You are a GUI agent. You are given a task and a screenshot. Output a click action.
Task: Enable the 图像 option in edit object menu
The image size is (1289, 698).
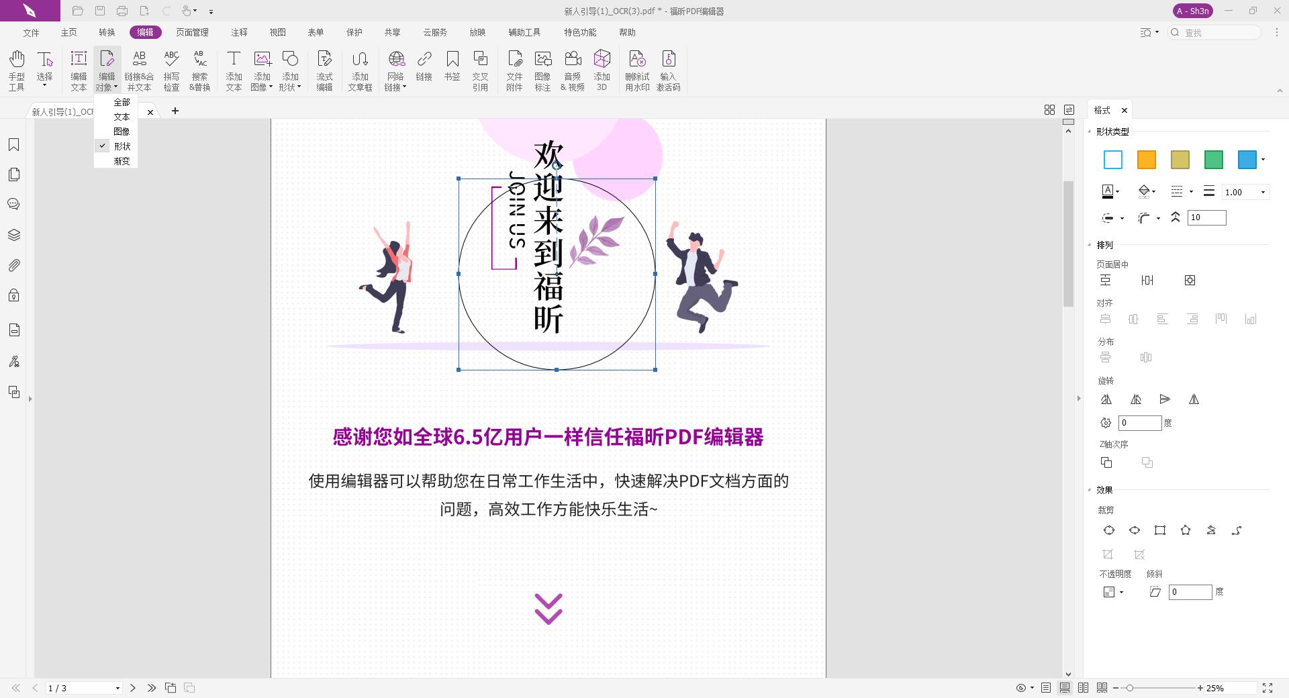pyautogui.click(x=122, y=131)
